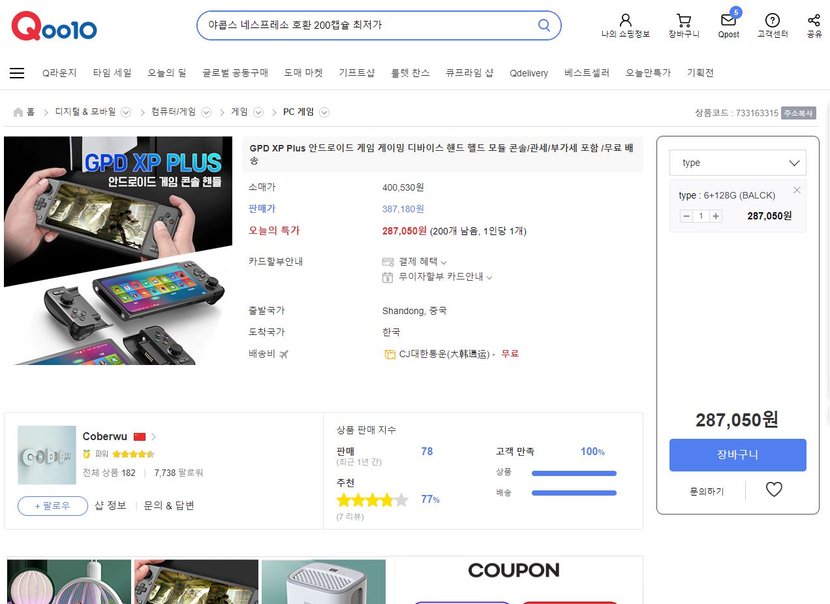Open 나의 쇼핑정보 profile icon

625,20
